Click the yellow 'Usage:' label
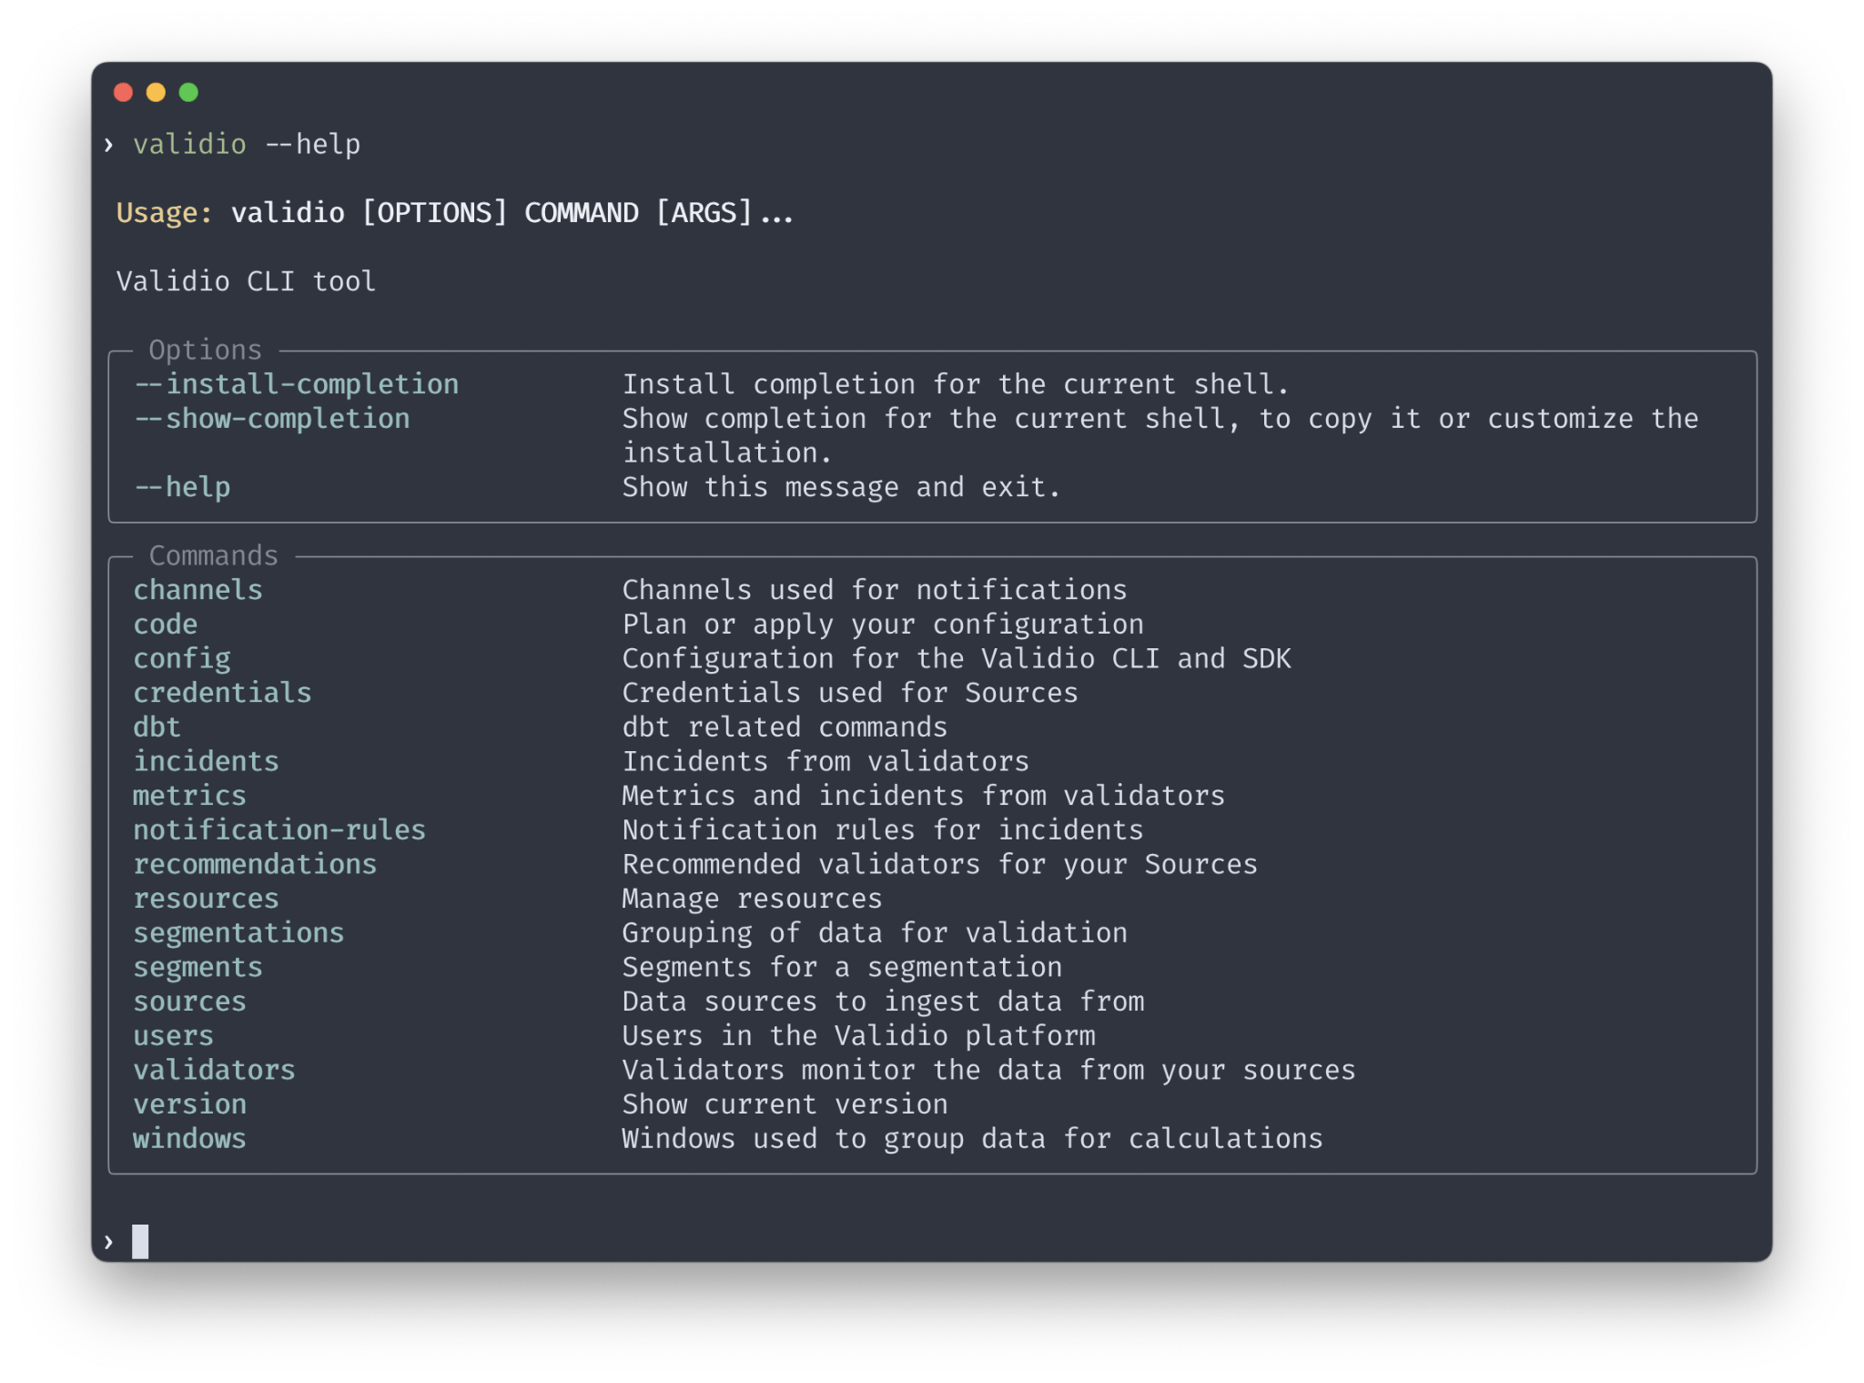The image size is (1864, 1383). coord(164,213)
